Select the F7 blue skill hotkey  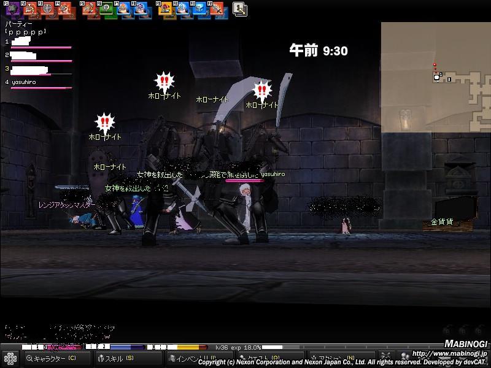[x=124, y=9]
